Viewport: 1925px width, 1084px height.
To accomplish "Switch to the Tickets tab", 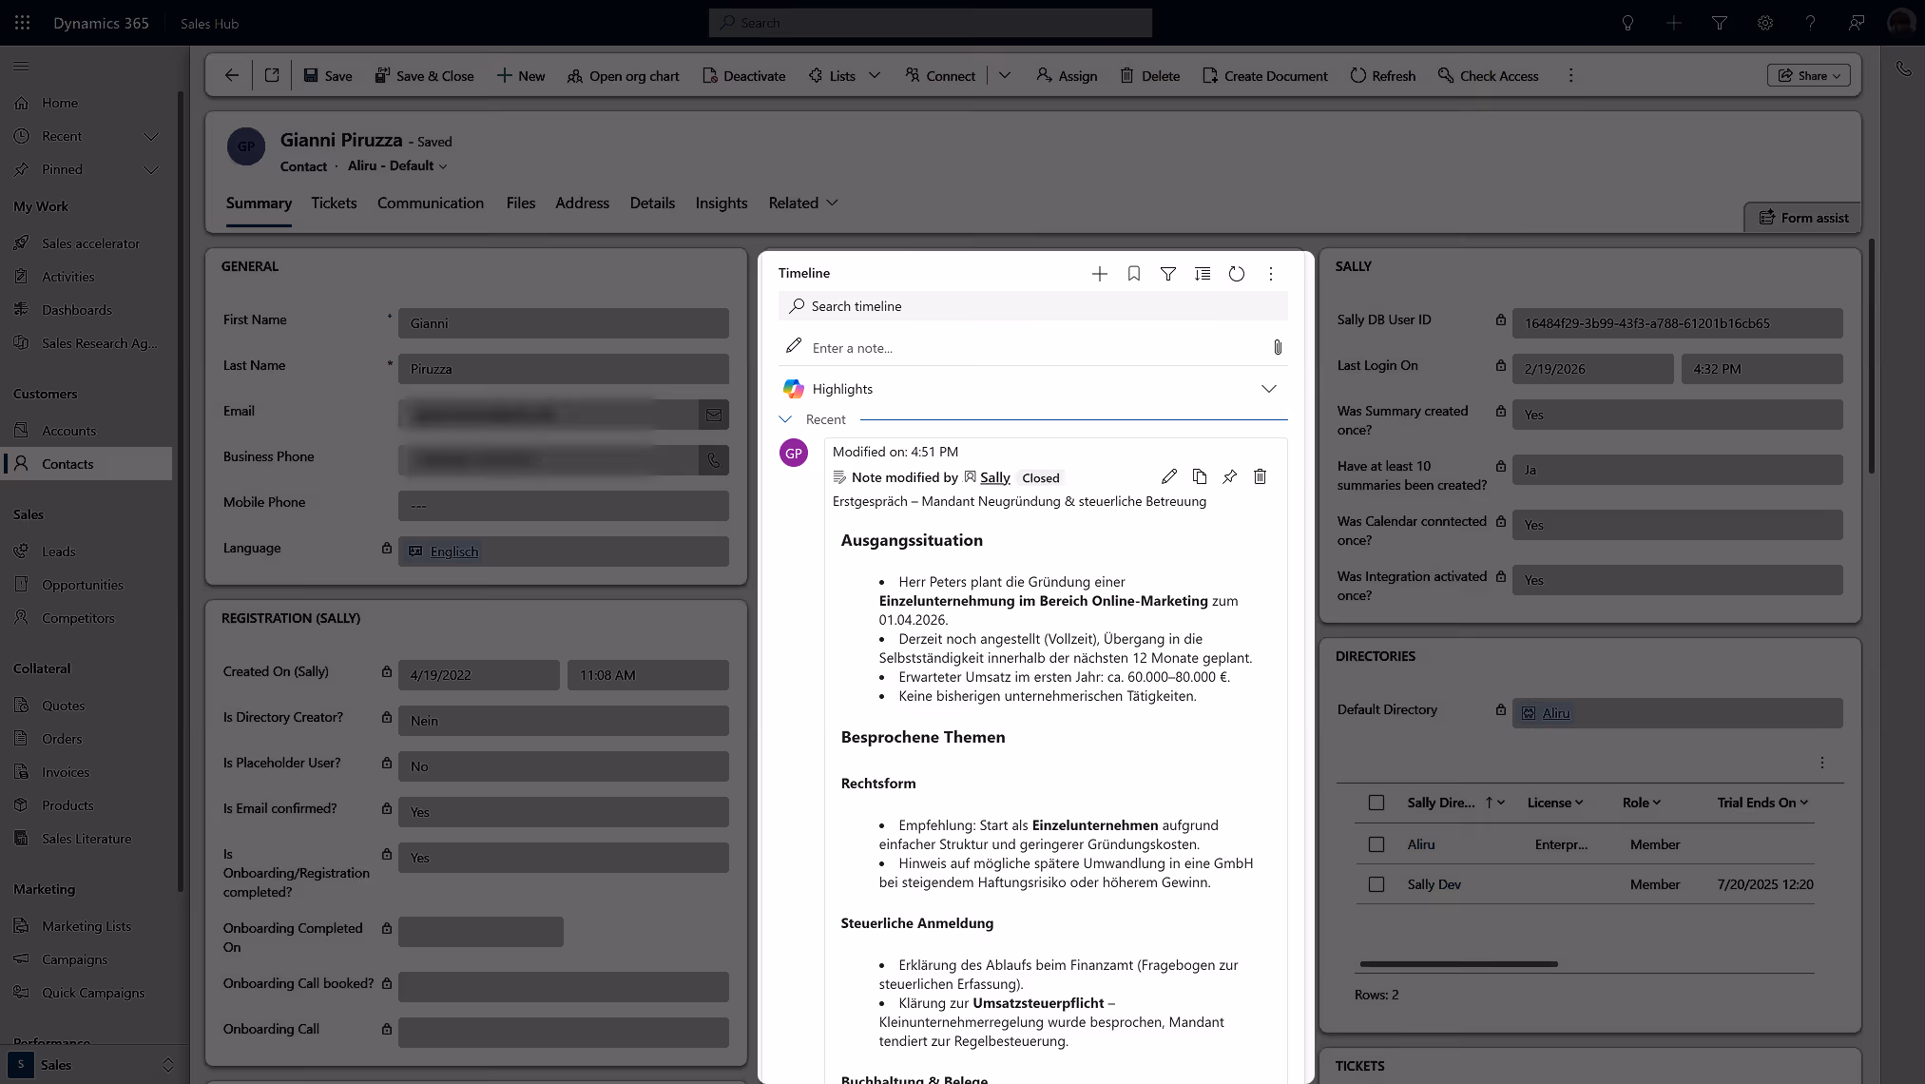I will click(334, 203).
